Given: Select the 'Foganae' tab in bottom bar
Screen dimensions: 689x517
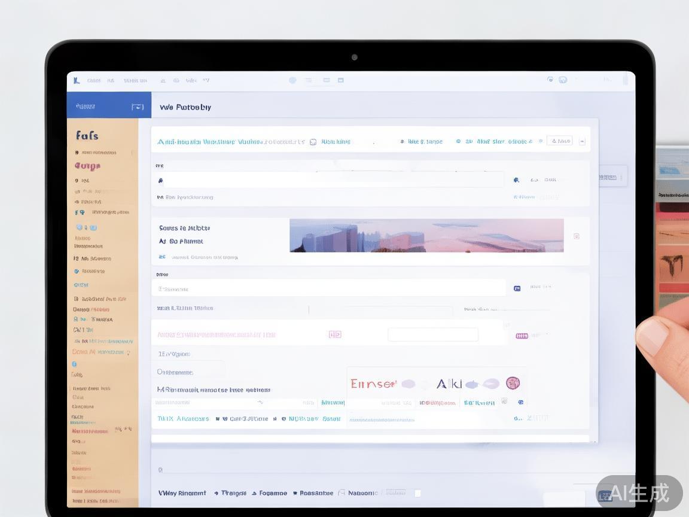Looking at the screenshot, I should 273,493.
